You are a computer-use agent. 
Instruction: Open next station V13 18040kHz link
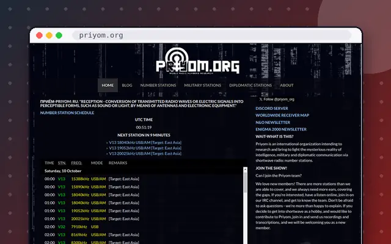pos(145,142)
